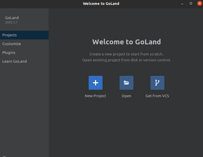Click the New Project plus icon
203x157 pixels.
(x=96, y=83)
